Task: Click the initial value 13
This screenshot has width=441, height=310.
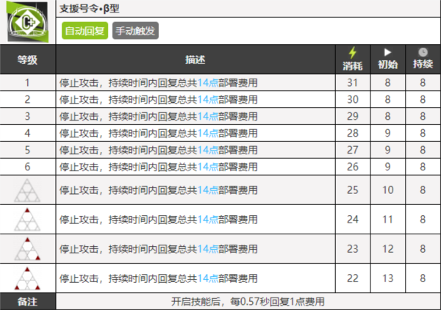Action: point(388,278)
